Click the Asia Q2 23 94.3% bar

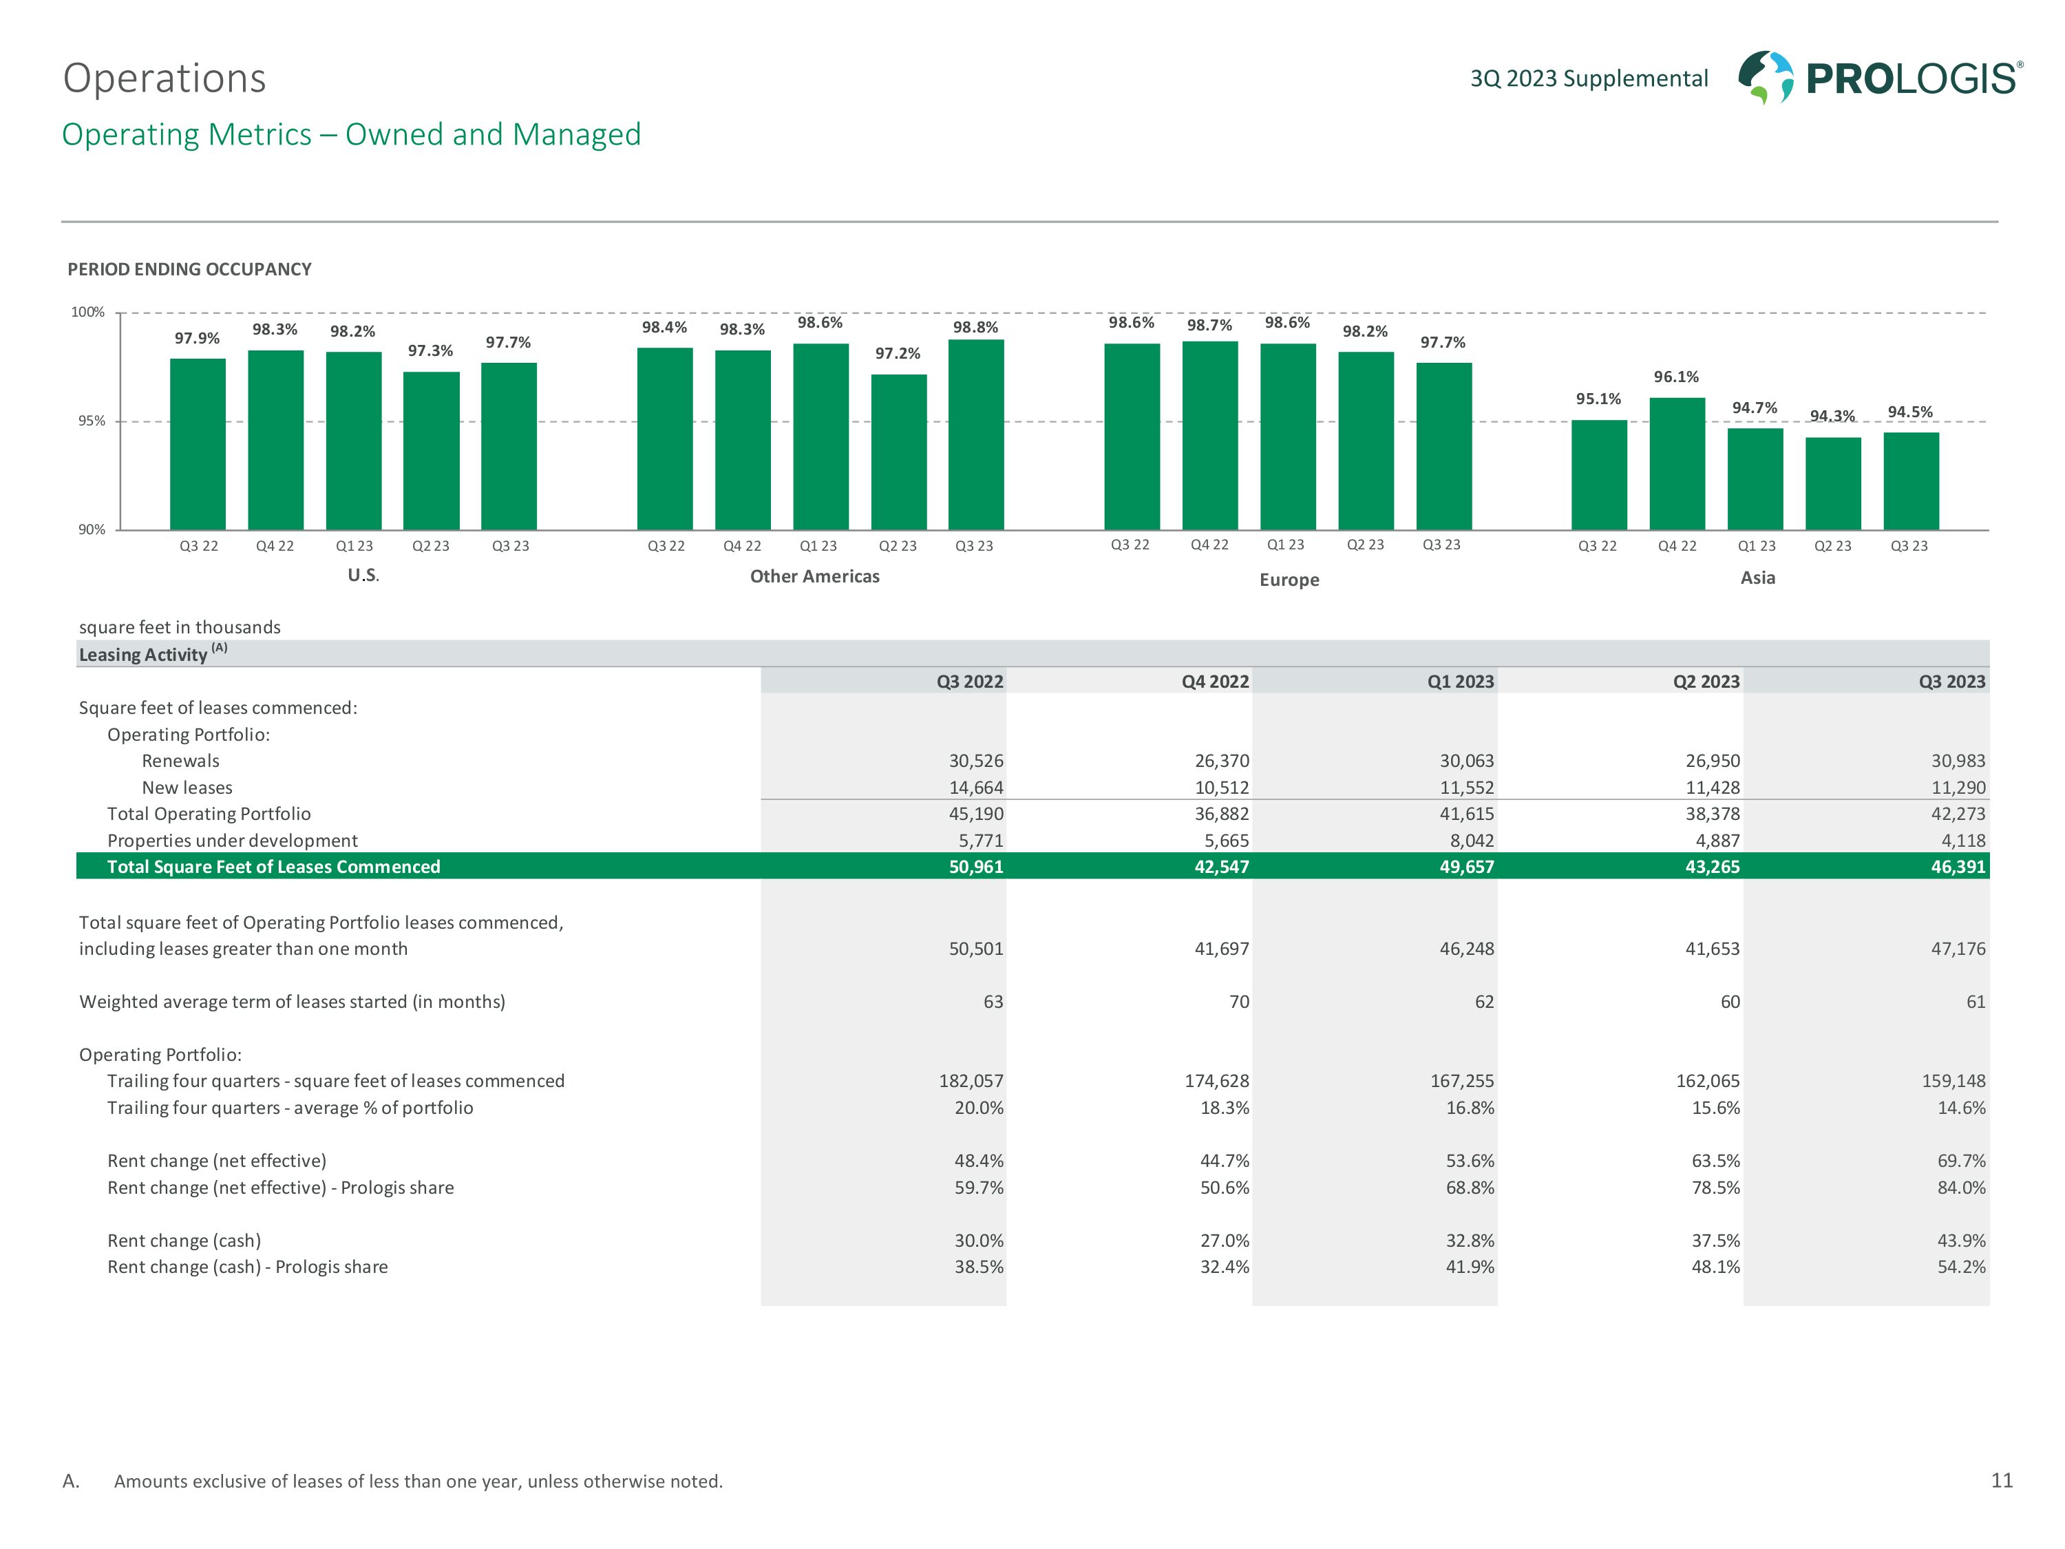[1832, 484]
